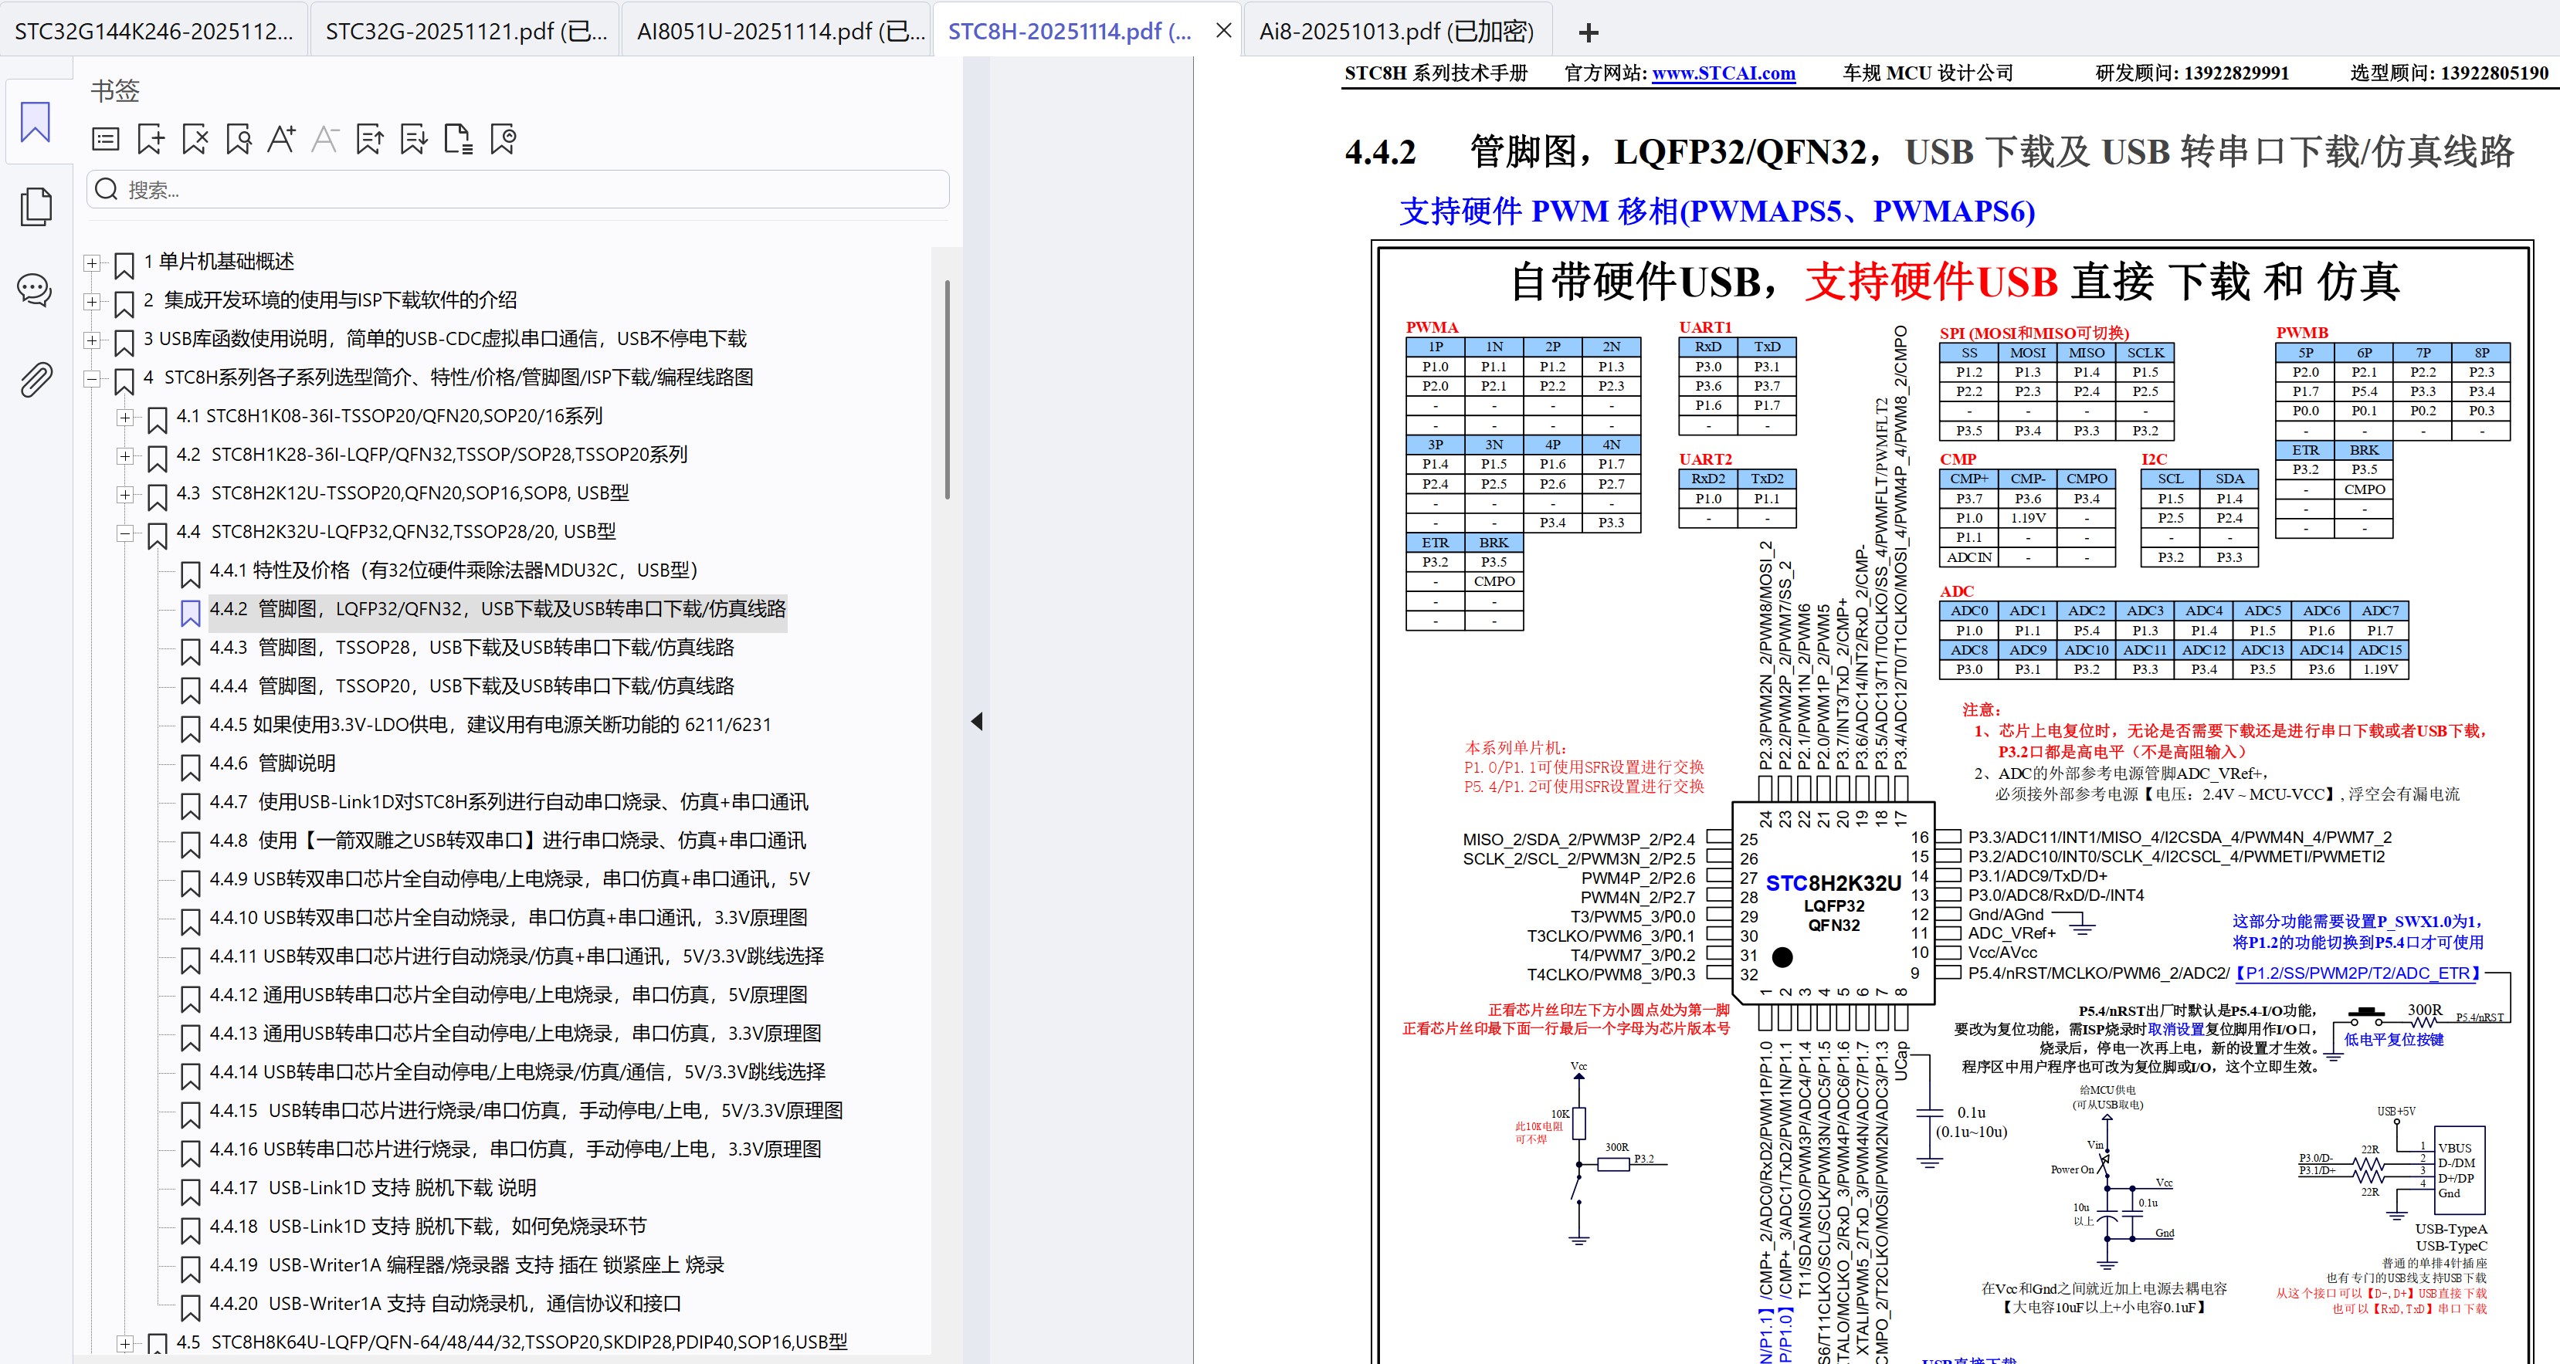Increase bookmark text size
This screenshot has height=1364, width=2560.
(x=282, y=139)
